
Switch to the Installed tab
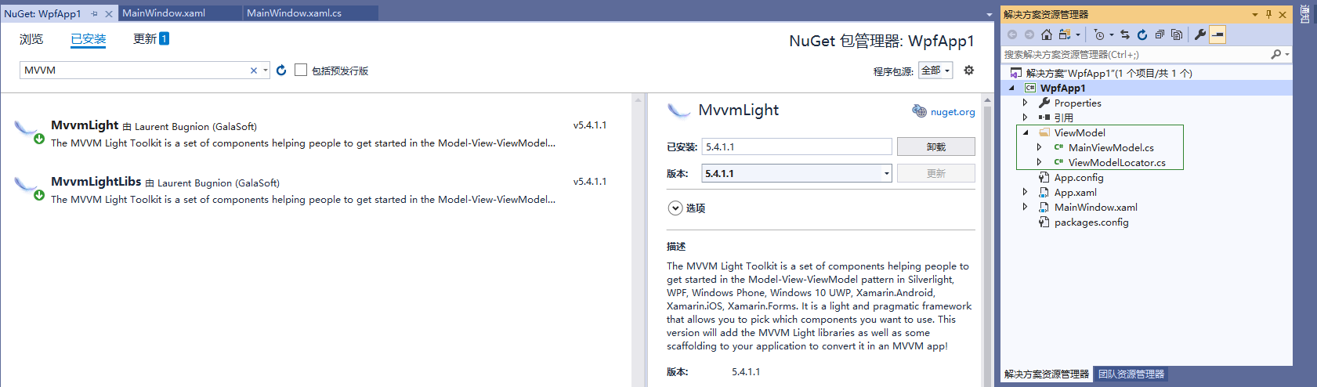pyautogui.click(x=88, y=39)
